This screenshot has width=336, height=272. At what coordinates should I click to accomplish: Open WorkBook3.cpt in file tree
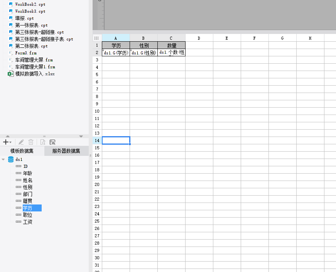(30, 11)
